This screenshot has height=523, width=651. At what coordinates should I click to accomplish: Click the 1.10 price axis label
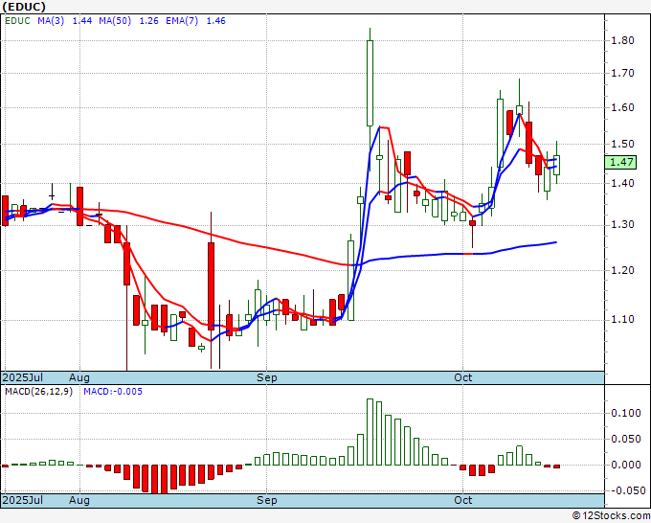[623, 320]
